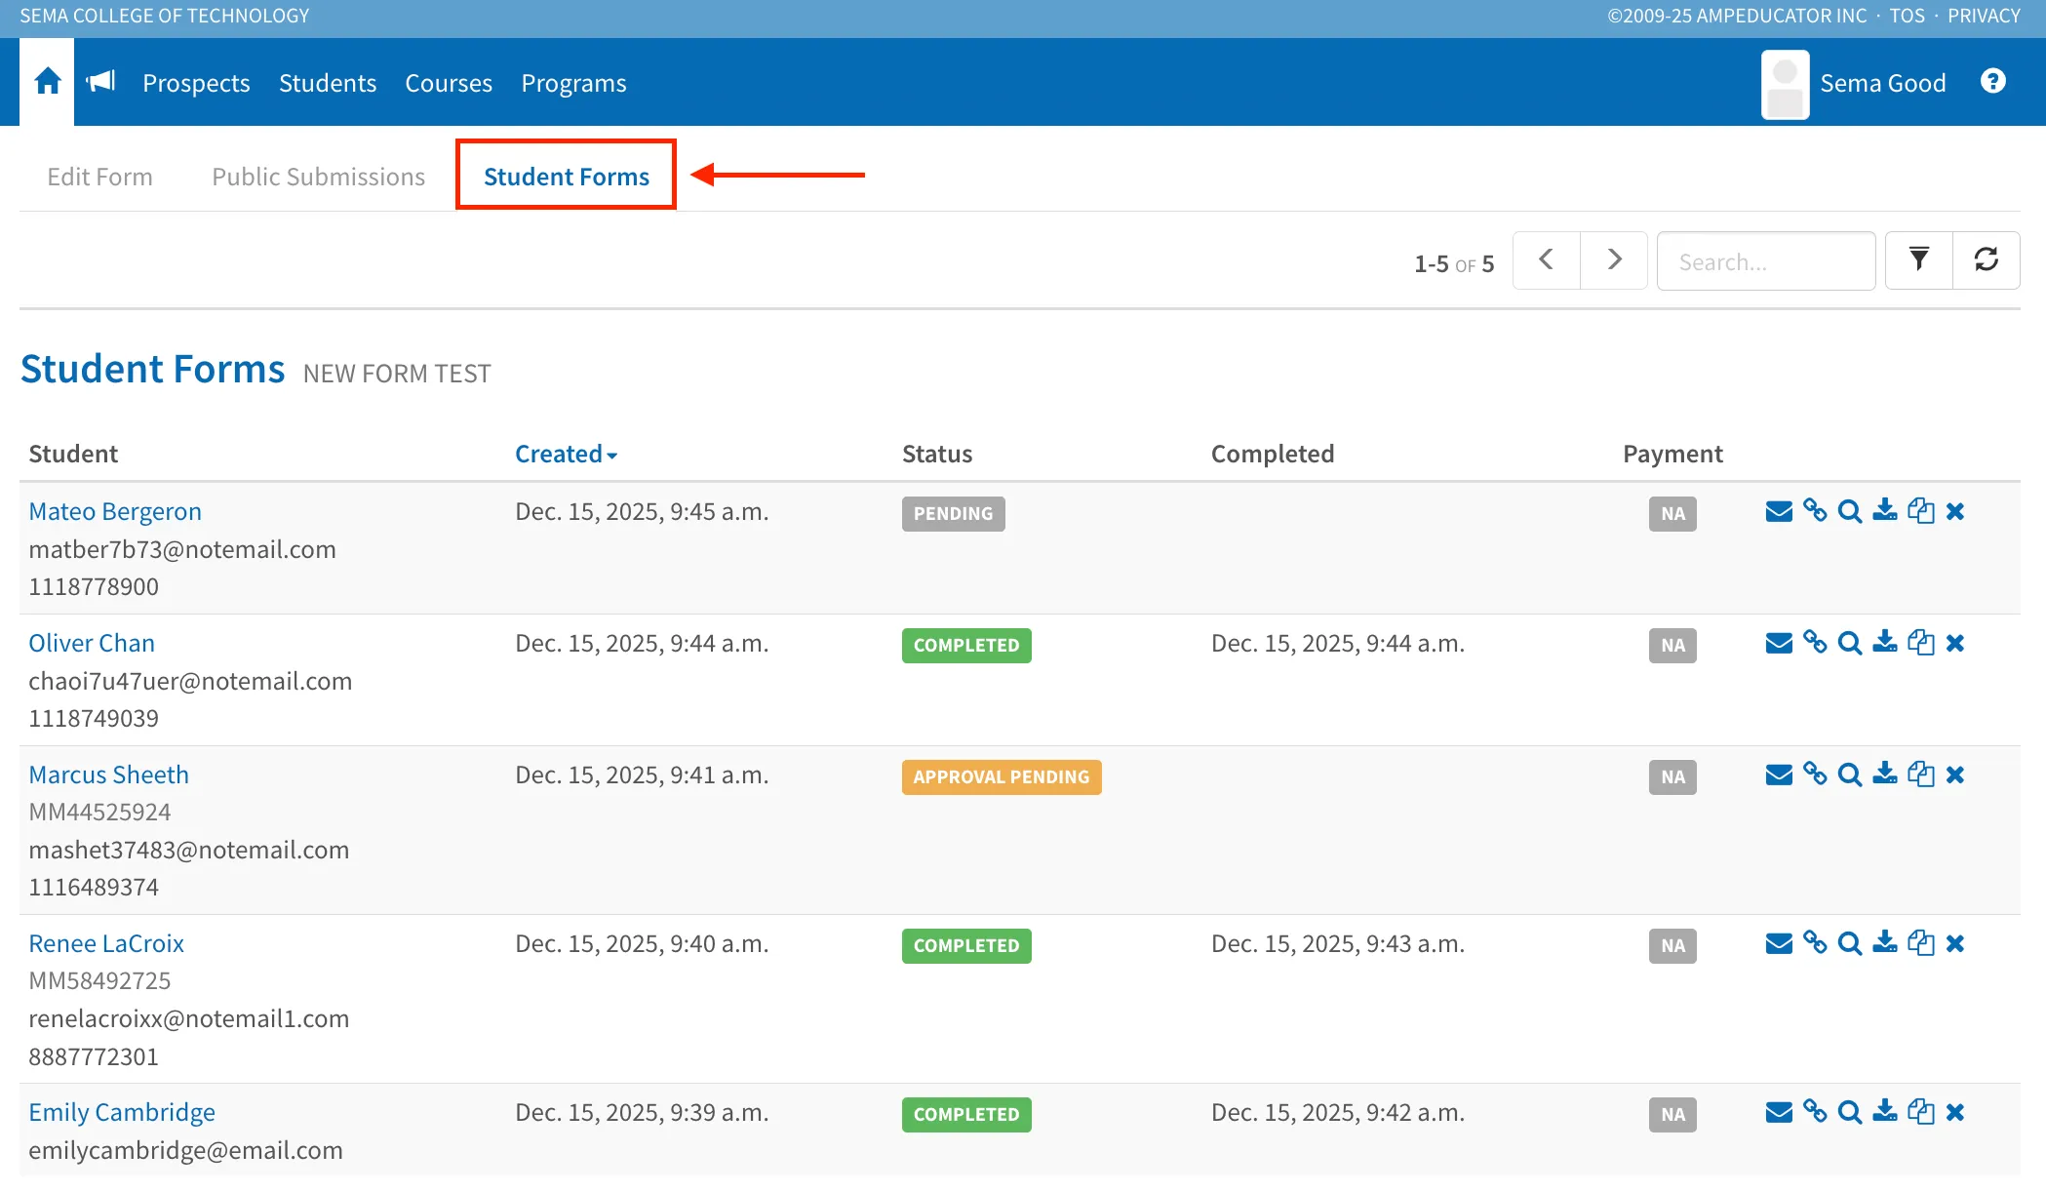Open the PRIVACY link in header
Image resolution: width=2046 pixels, height=1192 pixels.
tap(1984, 16)
